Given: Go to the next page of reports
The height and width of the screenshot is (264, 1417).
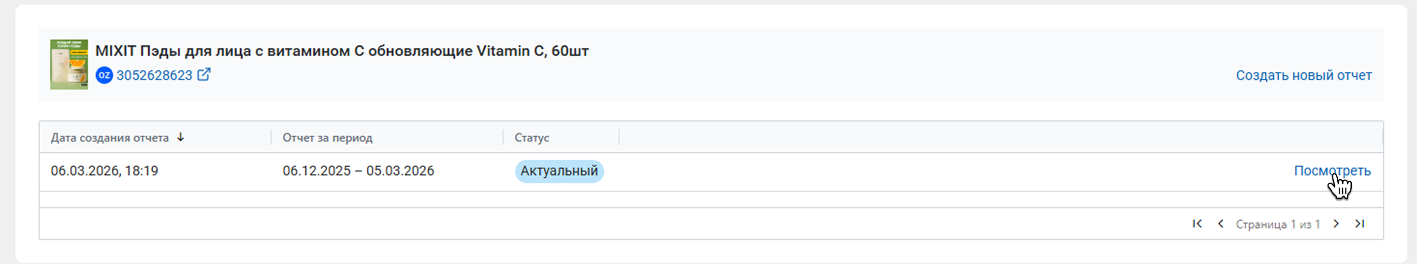Looking at the screenshot, I should (x=1336, y=224).
